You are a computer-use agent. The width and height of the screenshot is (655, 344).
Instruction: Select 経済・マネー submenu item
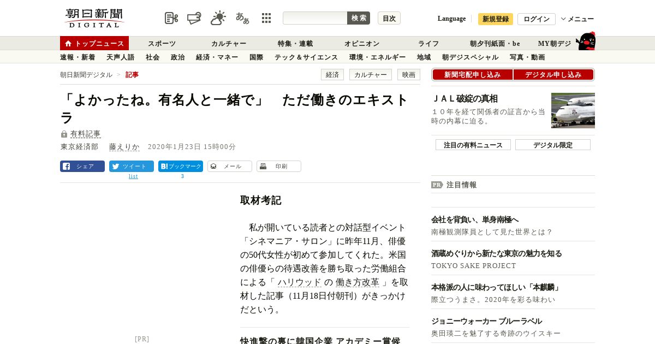coord(217,57)
